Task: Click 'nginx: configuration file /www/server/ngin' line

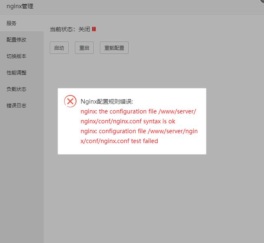Action: (139, 131)
